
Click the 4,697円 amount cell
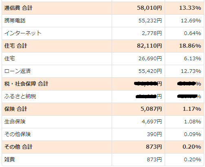(152, 122)
